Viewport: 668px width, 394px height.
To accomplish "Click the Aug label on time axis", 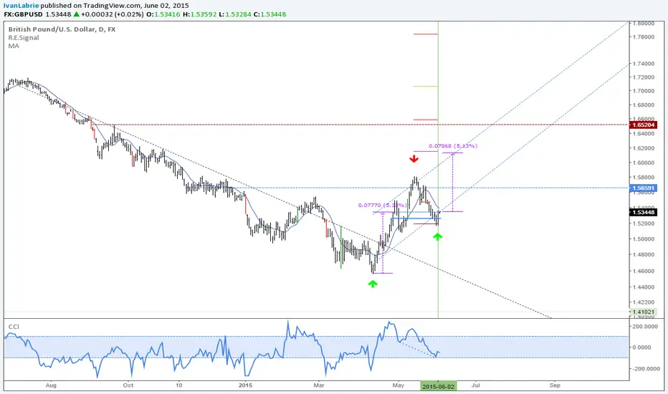I will click(51, 385).
